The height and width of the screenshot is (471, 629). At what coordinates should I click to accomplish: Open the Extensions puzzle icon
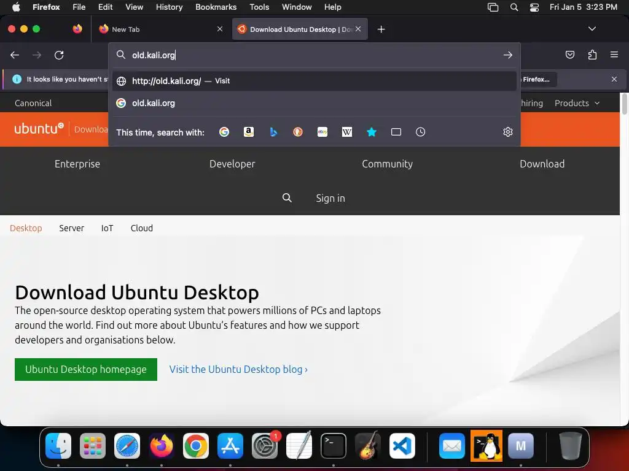[x=592, y=55]
